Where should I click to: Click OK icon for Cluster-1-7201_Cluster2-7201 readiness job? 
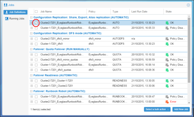click(x=167, y=86)
